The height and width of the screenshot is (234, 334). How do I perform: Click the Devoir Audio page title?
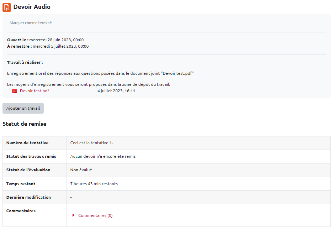pyautogui.click(x=32, y=7)
